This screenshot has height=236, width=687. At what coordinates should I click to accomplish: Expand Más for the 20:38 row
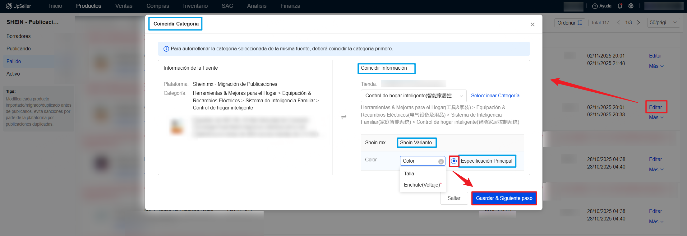[x=656, y=118]
